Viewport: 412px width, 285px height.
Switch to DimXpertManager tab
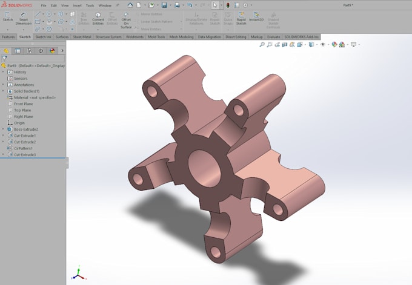coord(41,51)
